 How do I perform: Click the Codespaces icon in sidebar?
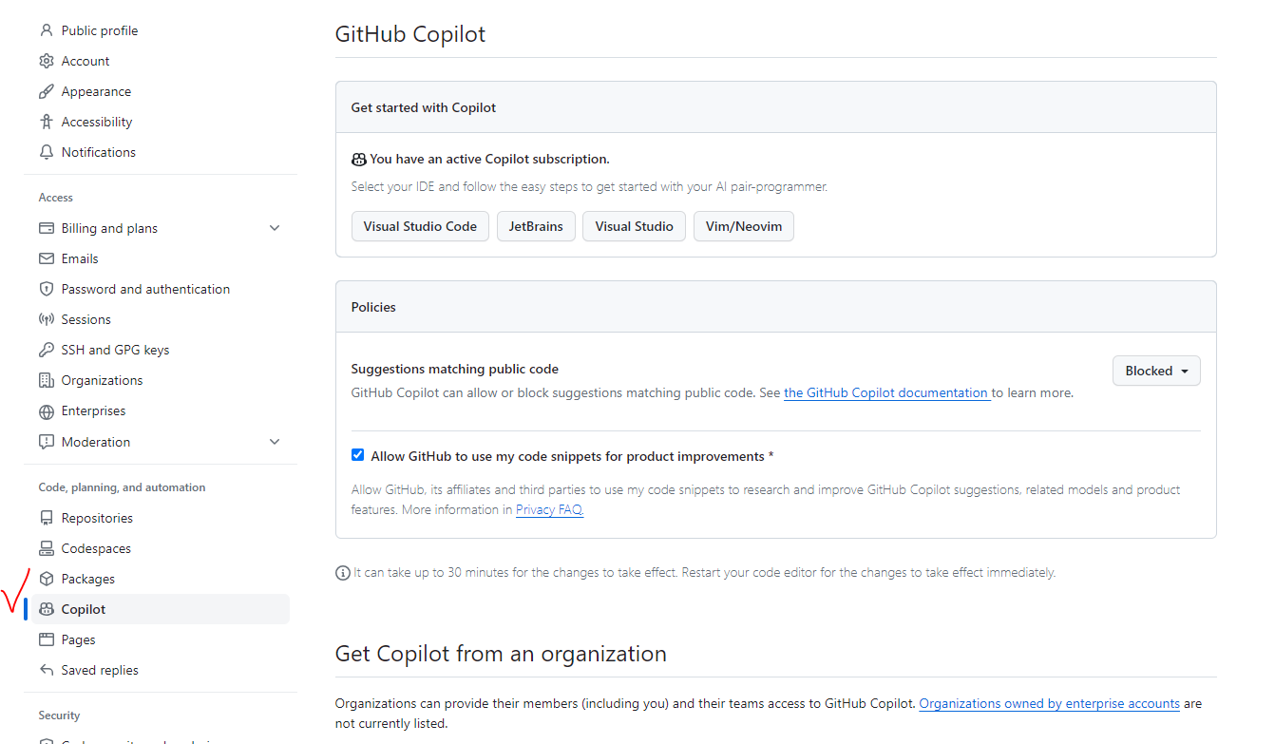[46, 548]
